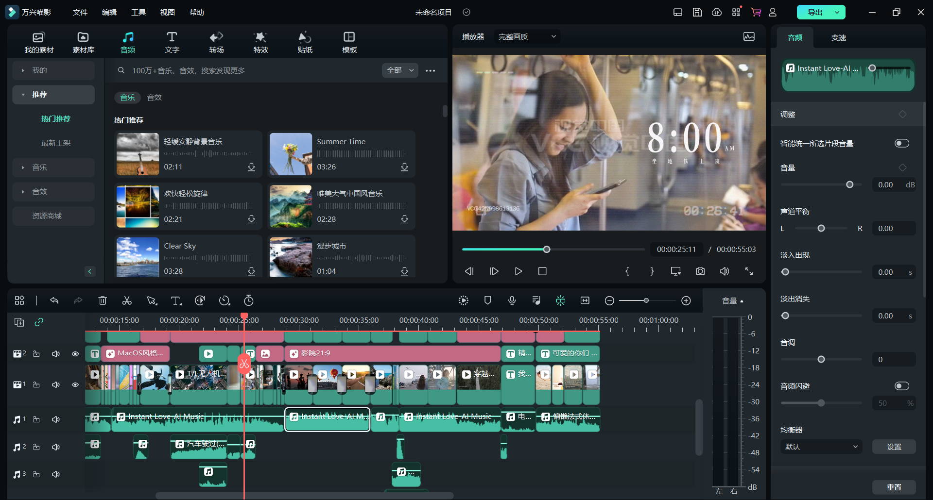Open the Stickers (贴纸) panel

click(305, 42)
